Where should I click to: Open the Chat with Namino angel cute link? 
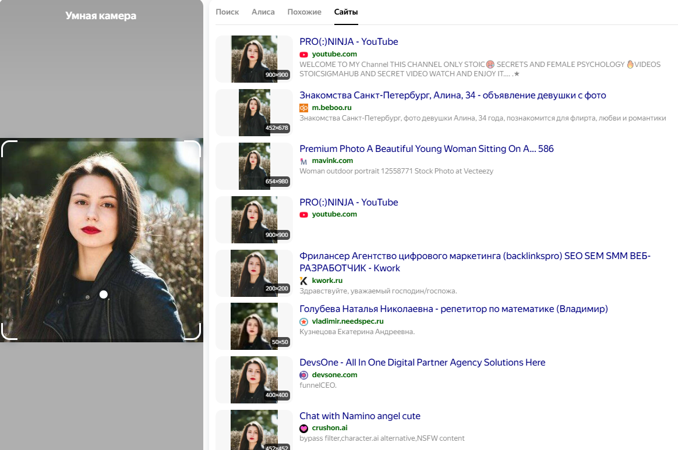pyautogui.click(x=359, y=416)
